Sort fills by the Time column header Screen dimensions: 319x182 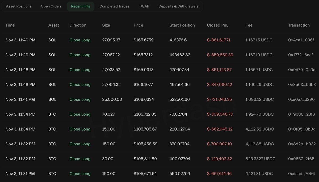[x=10, y=25]
